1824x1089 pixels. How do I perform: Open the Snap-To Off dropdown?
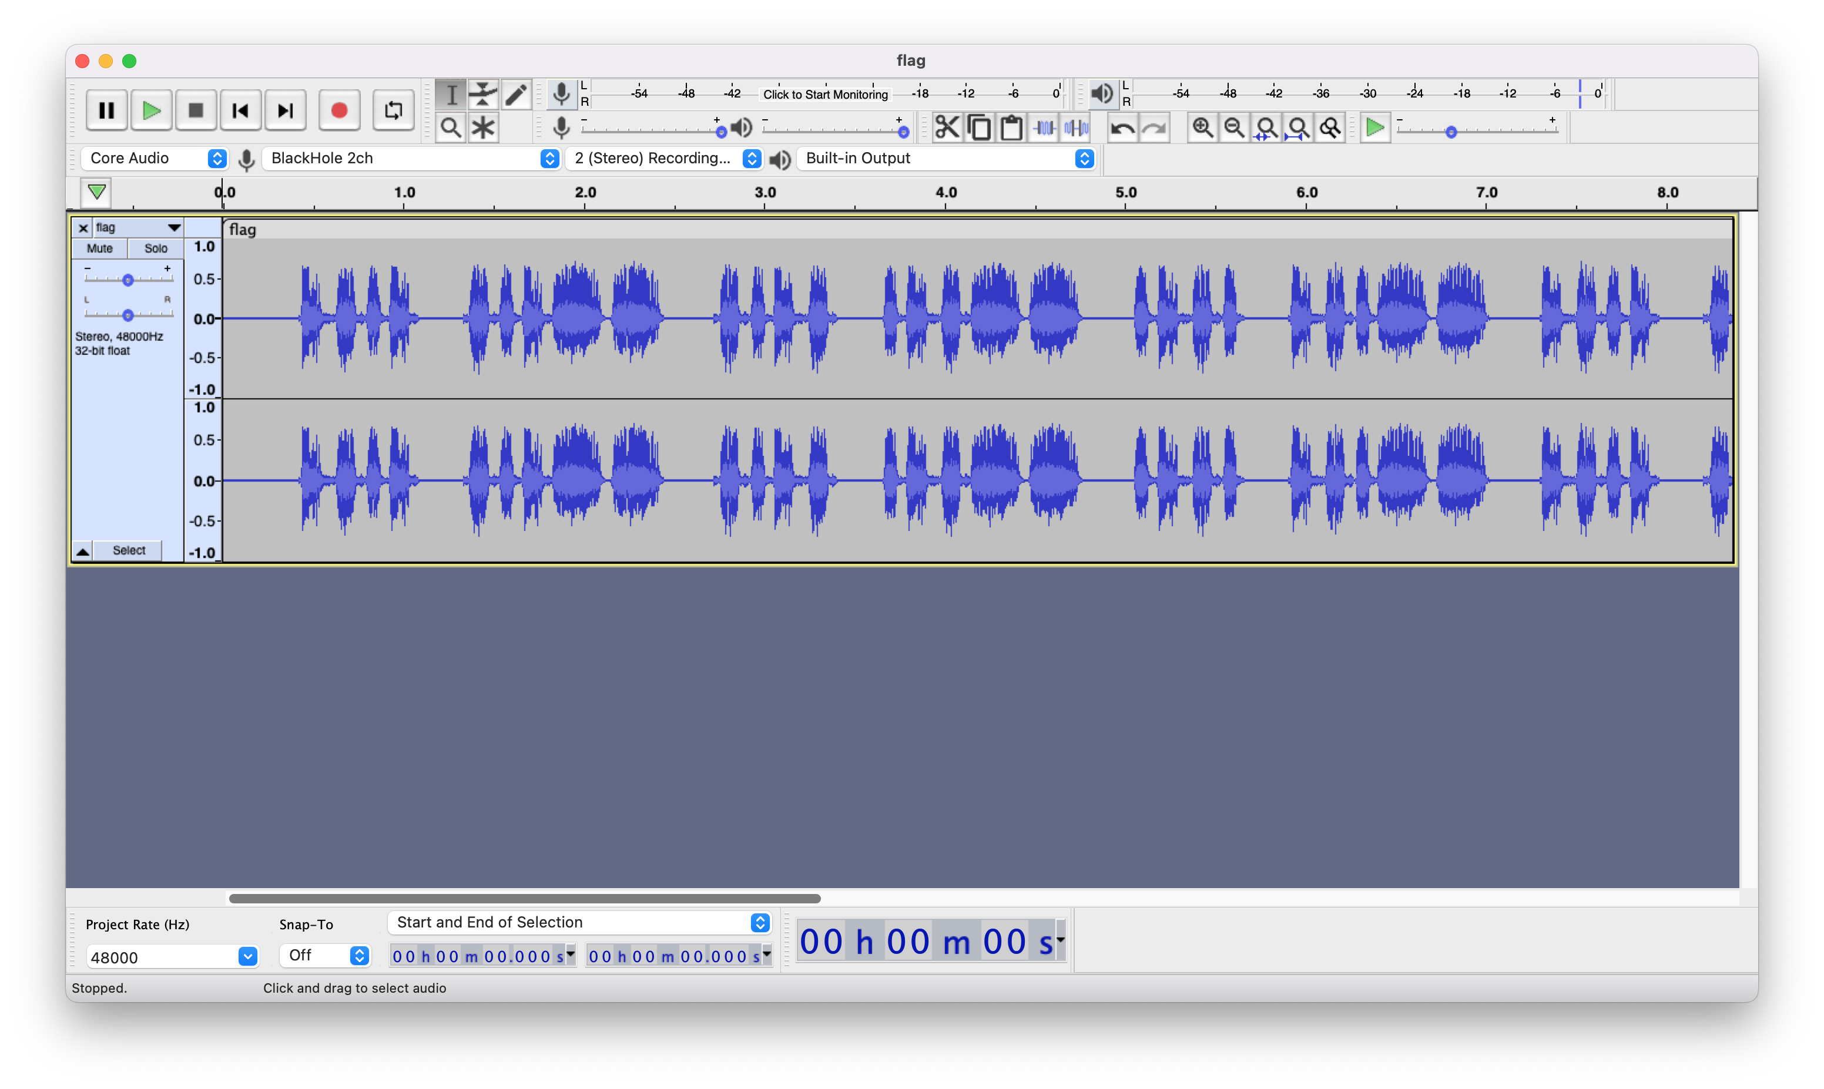tap(324, 956)
